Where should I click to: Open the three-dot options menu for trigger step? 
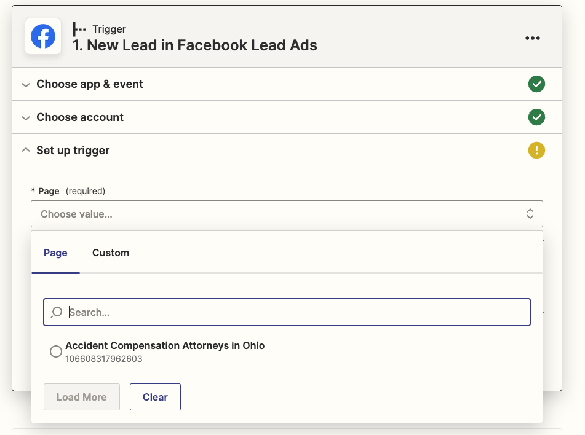[532, 38]
